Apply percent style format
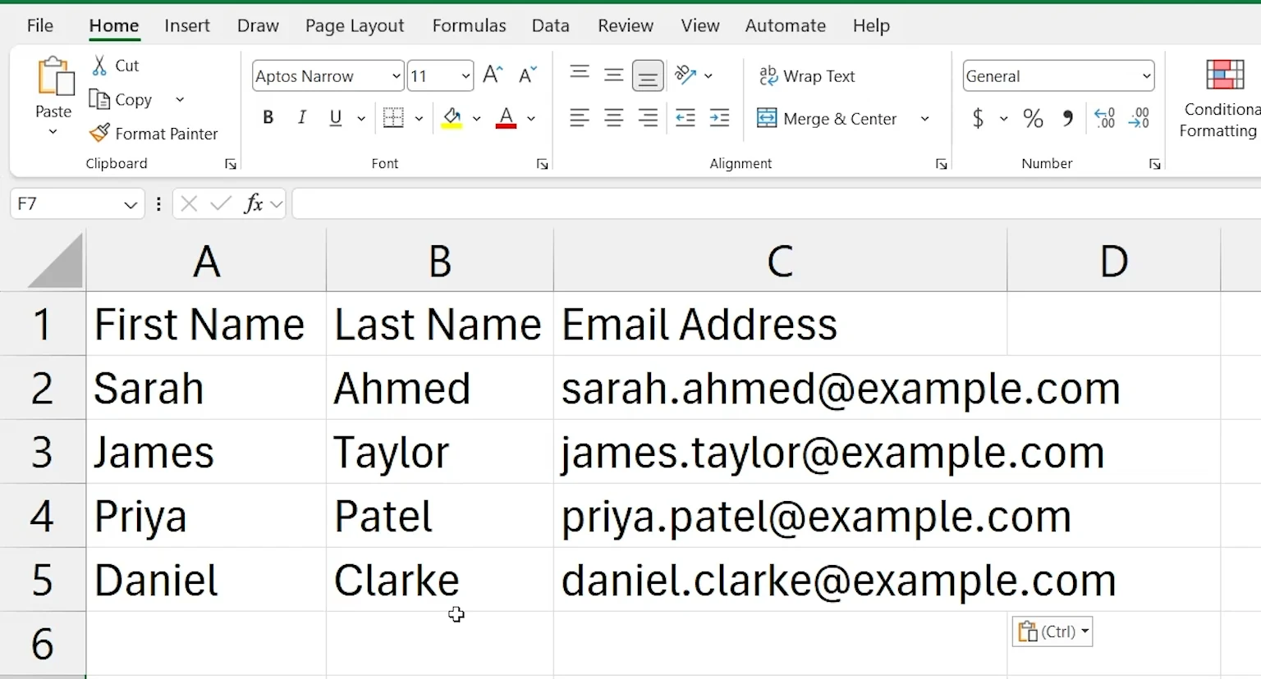The height and width of the screenshot is (679, 1261). pos(1034,119)
